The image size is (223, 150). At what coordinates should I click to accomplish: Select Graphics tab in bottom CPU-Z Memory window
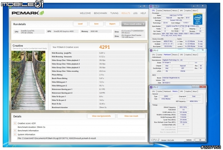pyautogui.click(x=188, y=92)
